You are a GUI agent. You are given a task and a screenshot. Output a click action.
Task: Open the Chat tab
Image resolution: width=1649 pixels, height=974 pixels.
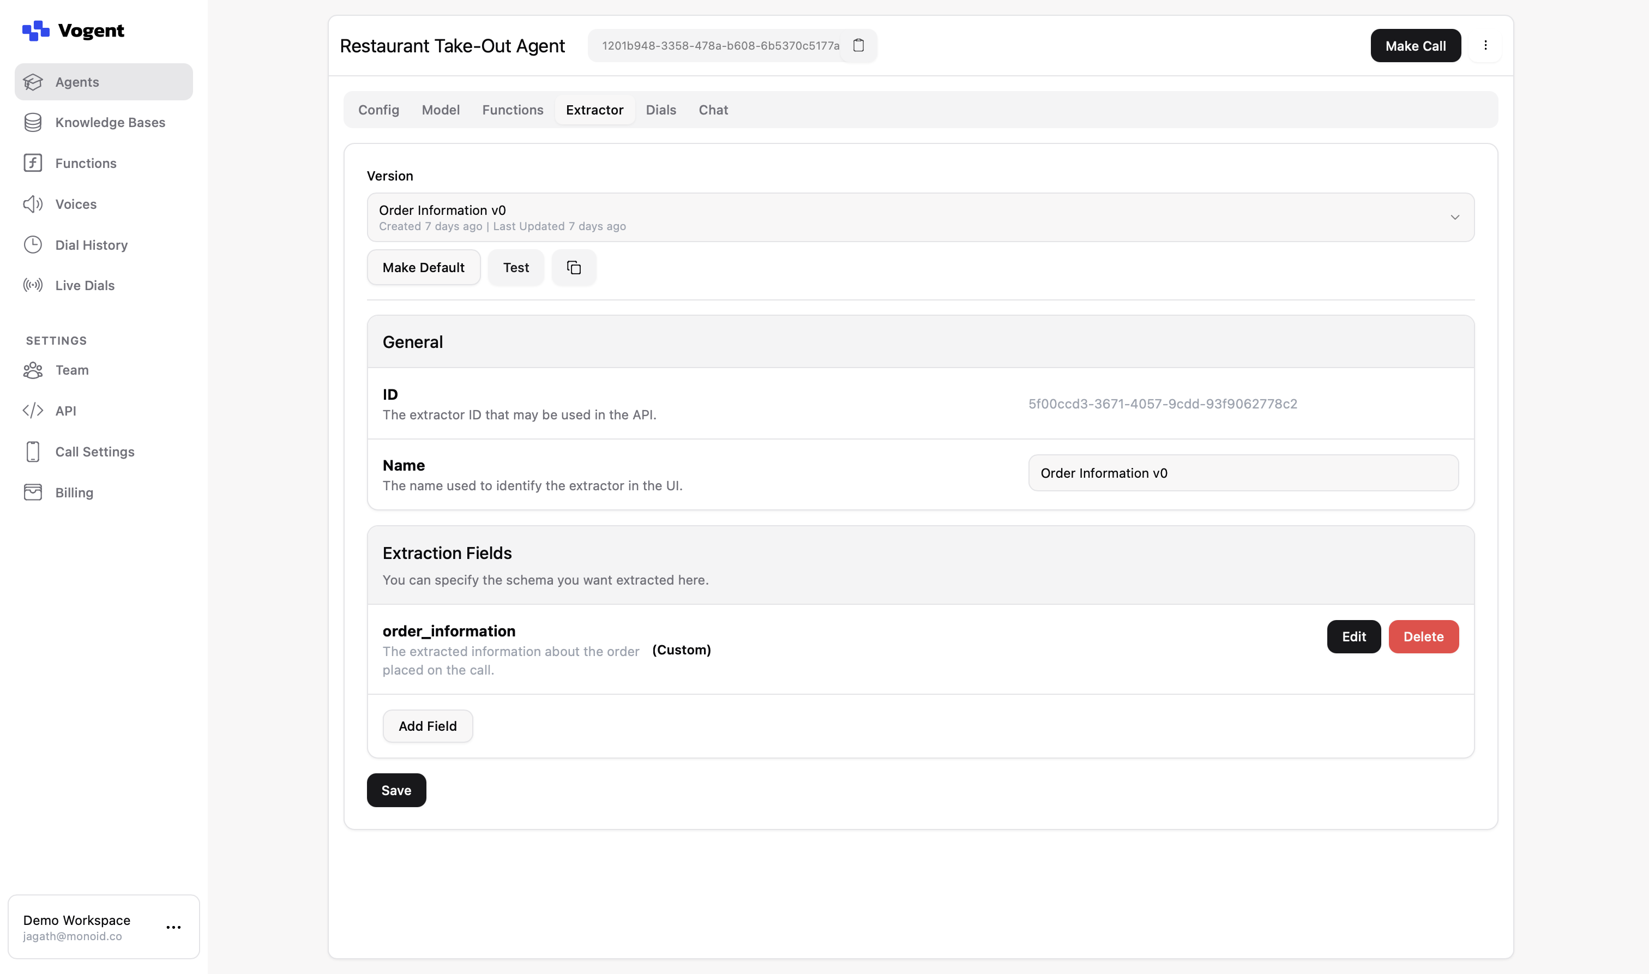(713, 110)
